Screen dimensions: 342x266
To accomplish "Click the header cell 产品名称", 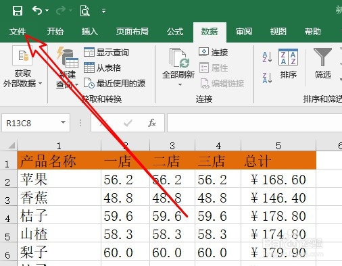I will (x=59, y=161).
